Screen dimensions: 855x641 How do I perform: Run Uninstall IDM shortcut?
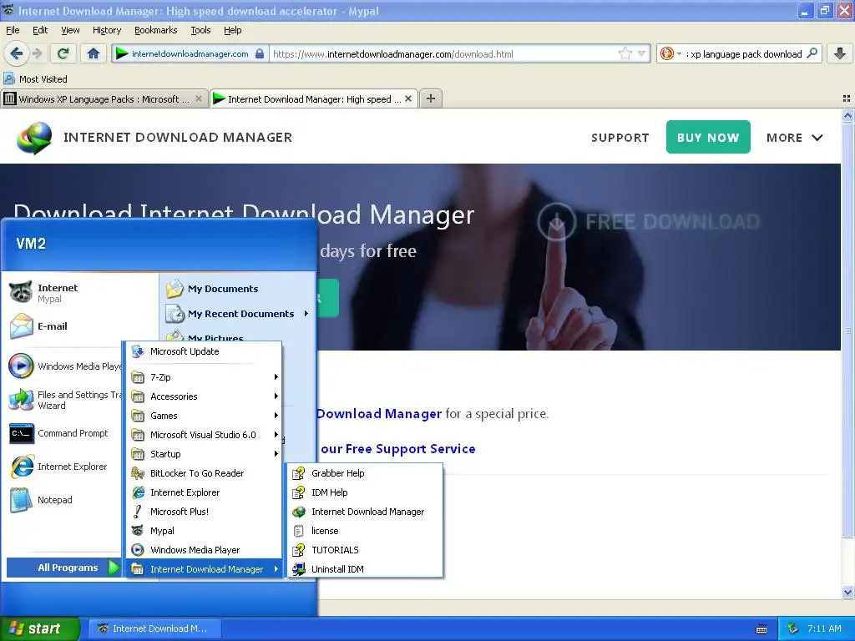click(365, 569)
